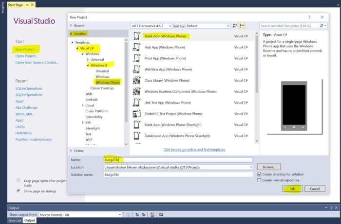The width and height of the screenshot is (341, 224).
Task: Select Blank App (Windows Phone) template icon
Action: [x=136, y=36]
